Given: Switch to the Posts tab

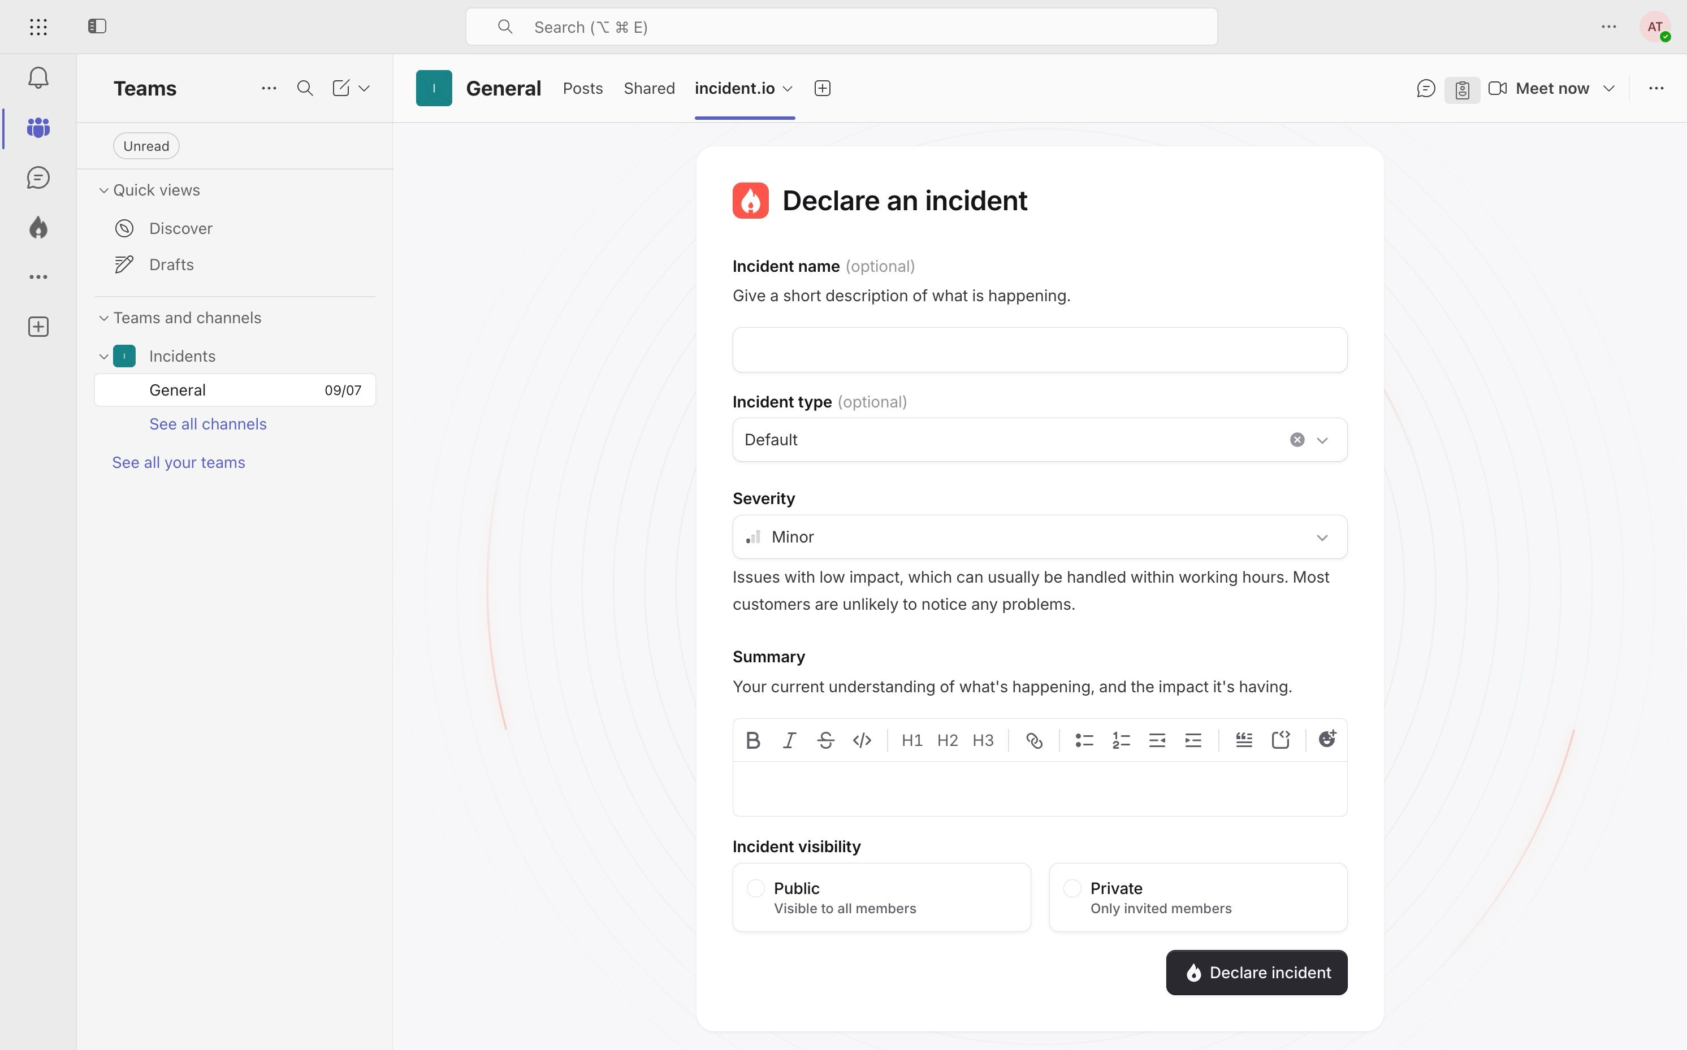Looking at the screenshot, I should click(583, 88).
